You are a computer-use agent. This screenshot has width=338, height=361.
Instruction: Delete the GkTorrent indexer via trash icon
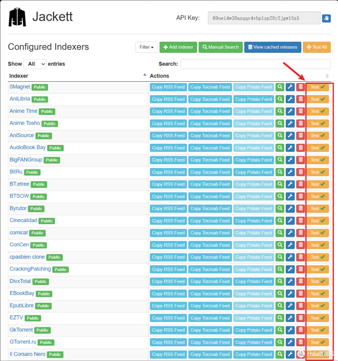pyautogui.click(x=301, y=330)
